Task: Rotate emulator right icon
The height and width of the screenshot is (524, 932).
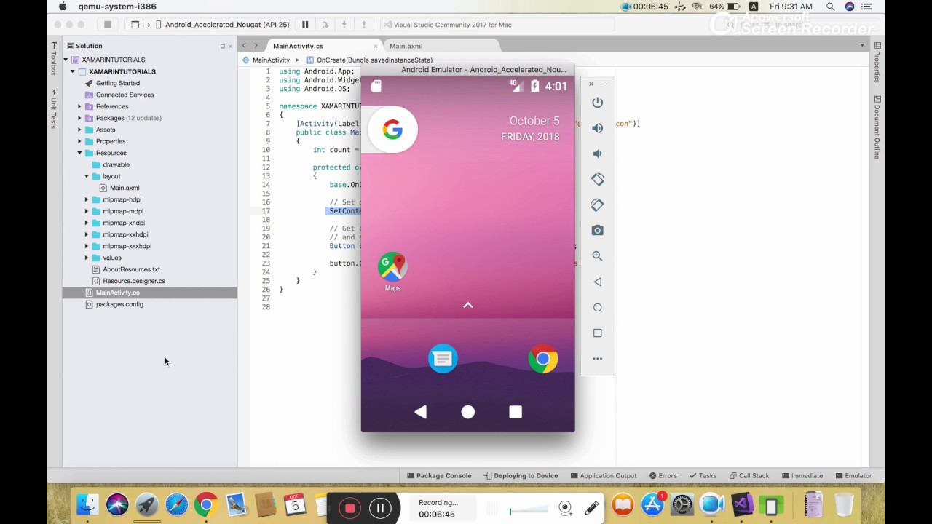Action: (597, 205)
